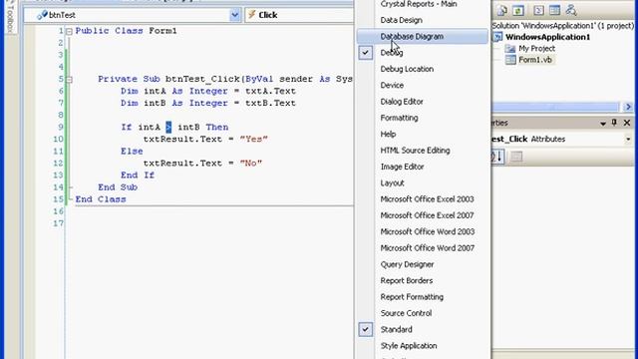Uncheck the Standard toolbar entry
The width and height of the screenshot is (638, 359).
(x=366, y=329)
